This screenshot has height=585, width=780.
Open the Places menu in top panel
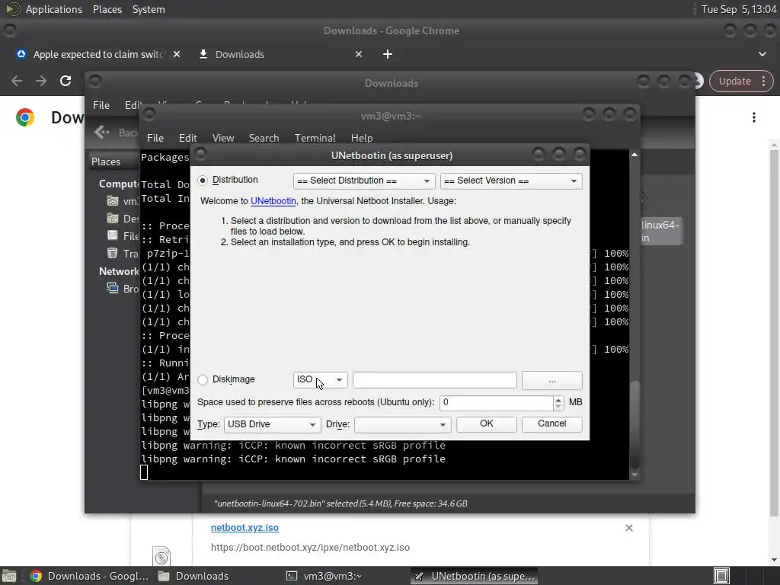pyautogui.click(x=107, y=9)
